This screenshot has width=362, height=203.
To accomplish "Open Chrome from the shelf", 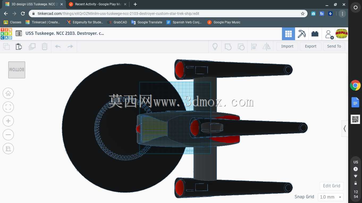I will point(355,86).
